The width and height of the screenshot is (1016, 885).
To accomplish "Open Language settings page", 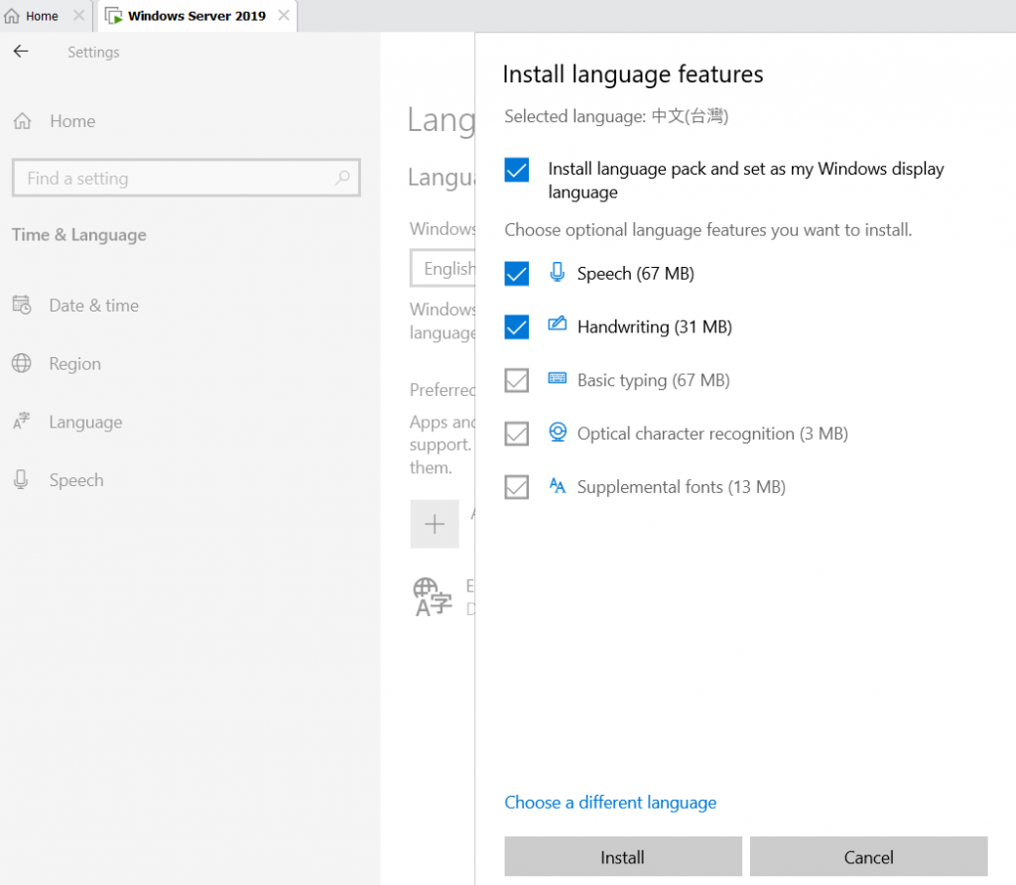I will (85, 423).
